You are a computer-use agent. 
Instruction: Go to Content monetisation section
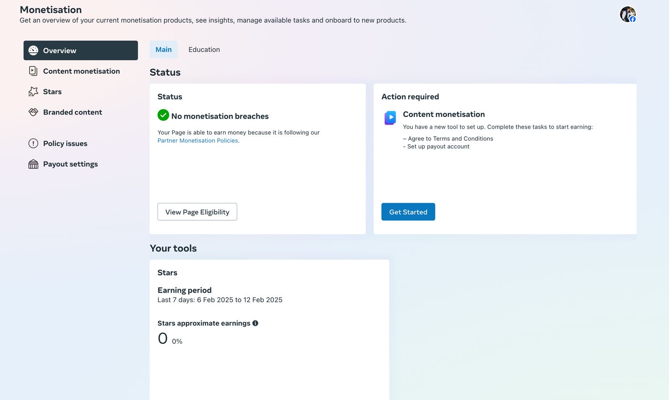coord(81,71)
